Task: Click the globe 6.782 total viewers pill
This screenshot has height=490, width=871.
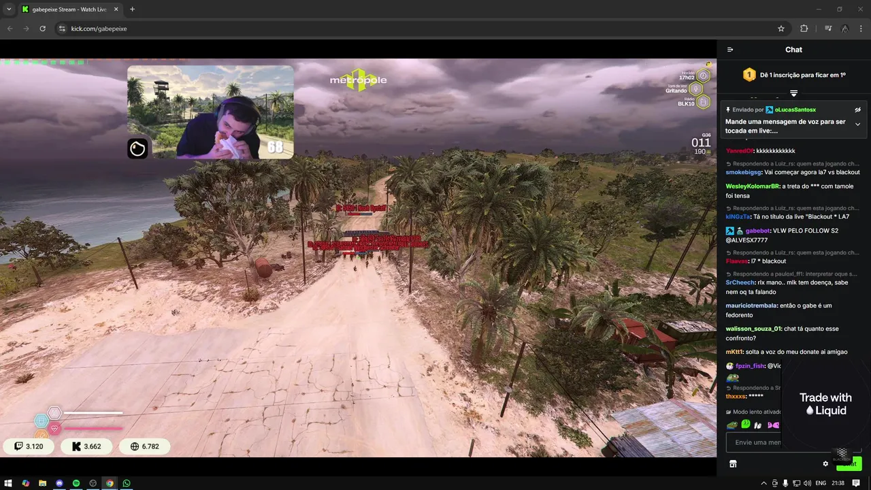Action: 144,446
